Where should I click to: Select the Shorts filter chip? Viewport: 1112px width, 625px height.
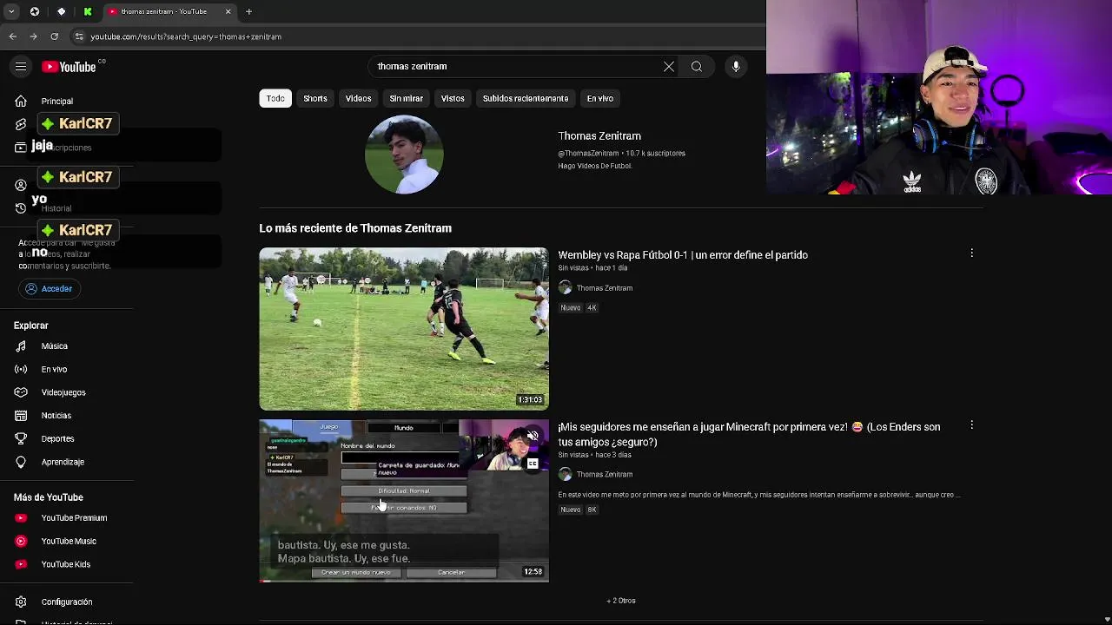click(x=315, y=98)
